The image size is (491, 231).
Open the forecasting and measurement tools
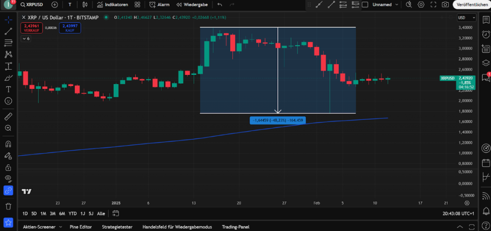pos(9,66)
